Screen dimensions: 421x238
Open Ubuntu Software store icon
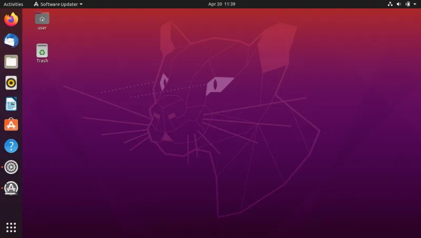[x=11, y=125]
